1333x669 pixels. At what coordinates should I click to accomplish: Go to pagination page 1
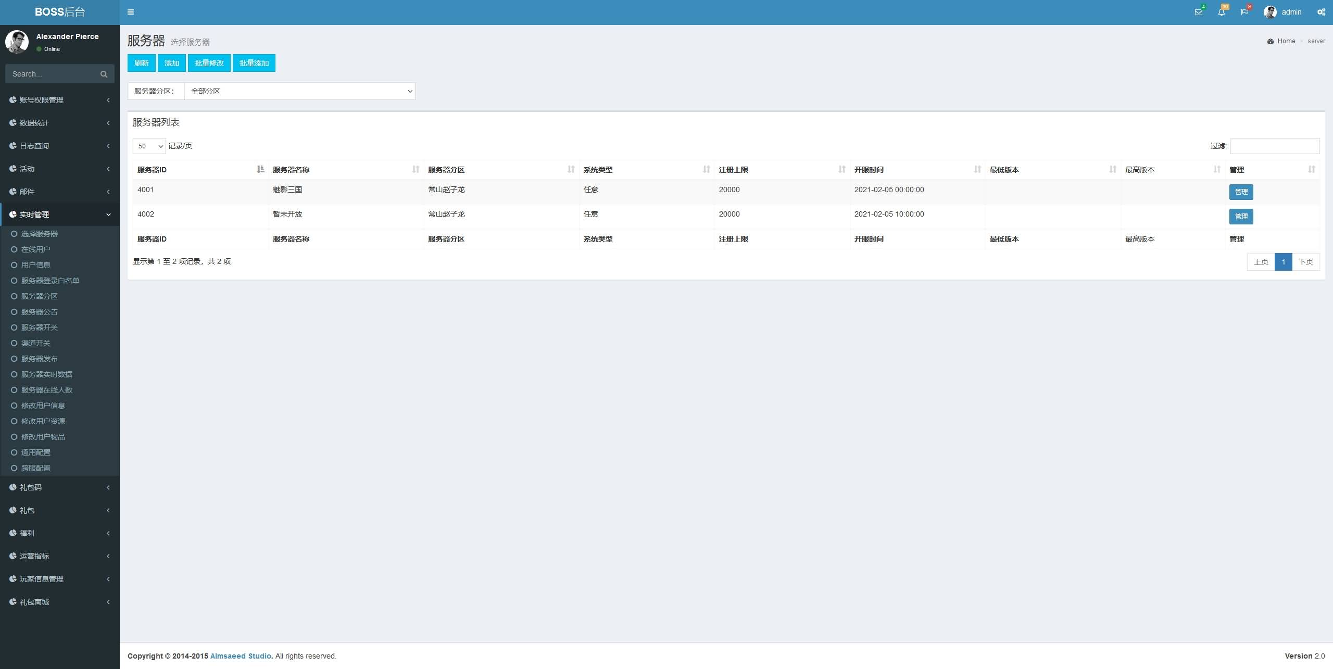point(1283,262)
